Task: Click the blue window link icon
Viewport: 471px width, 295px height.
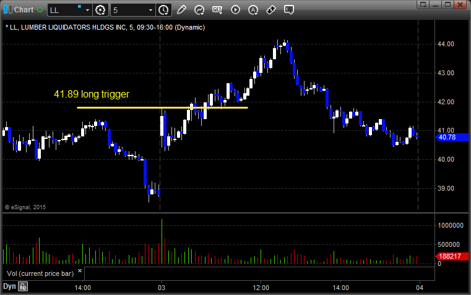Action: pos(8,10)
